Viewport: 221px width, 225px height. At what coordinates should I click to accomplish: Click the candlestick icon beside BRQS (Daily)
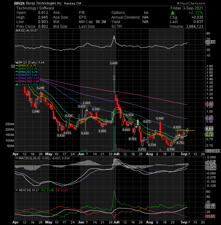(17, 63)
